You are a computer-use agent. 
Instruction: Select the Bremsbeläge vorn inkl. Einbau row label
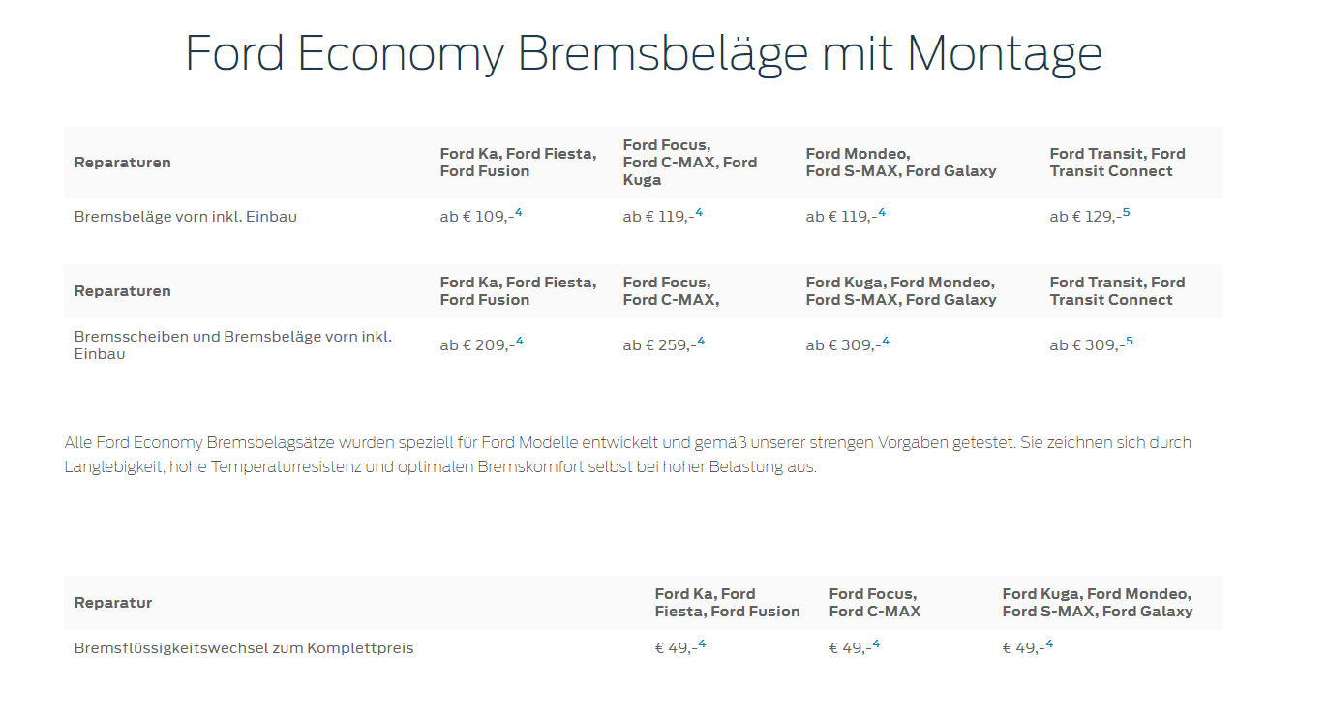click(x=185, y=217)
